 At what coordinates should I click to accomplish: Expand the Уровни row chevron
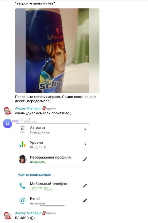(x=85, y=144)
